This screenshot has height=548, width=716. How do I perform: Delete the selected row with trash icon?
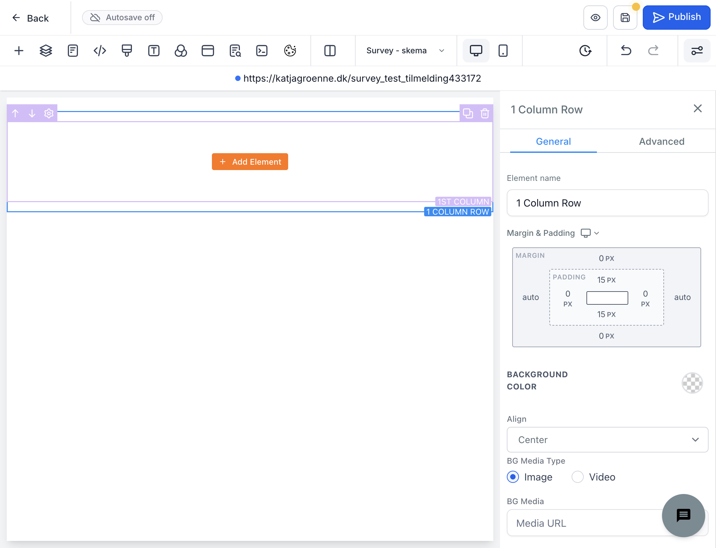click(485, 113)
